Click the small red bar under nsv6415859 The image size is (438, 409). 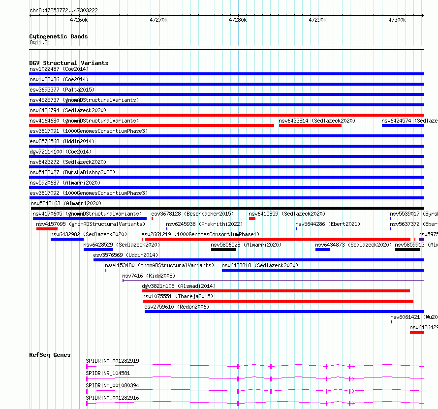(252, 219)
